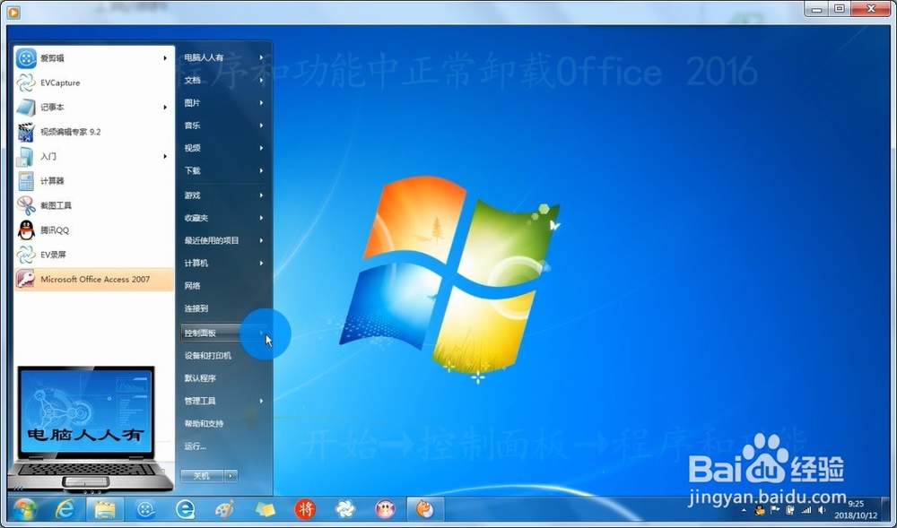Expand the 爱剪辑 jump list arrow

[165, 58]
